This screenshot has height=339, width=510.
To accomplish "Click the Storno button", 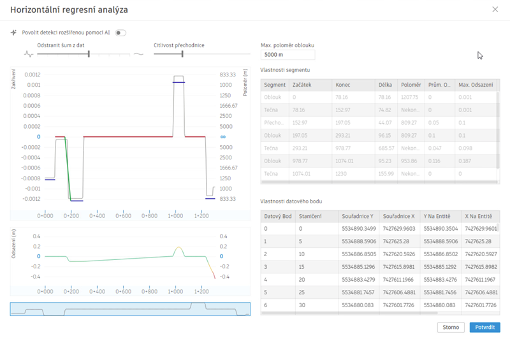I will pos(451,328).
